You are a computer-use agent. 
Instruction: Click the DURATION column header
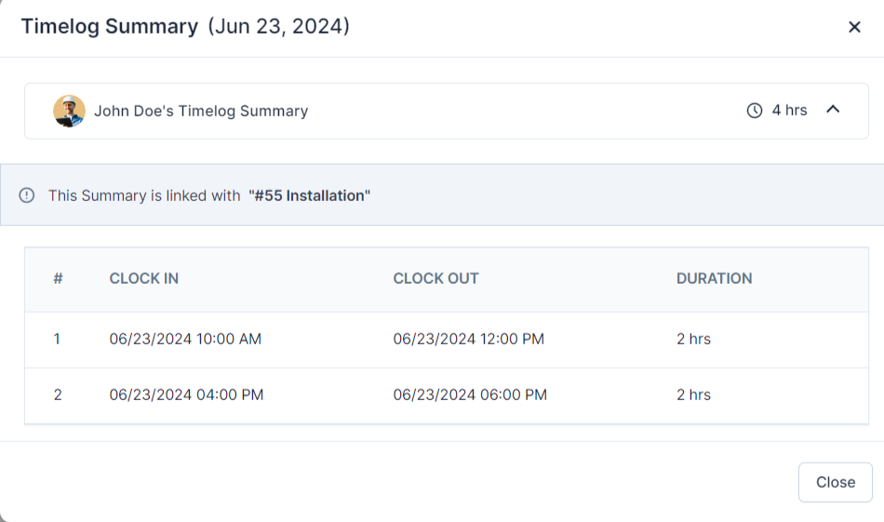[714, 278]
